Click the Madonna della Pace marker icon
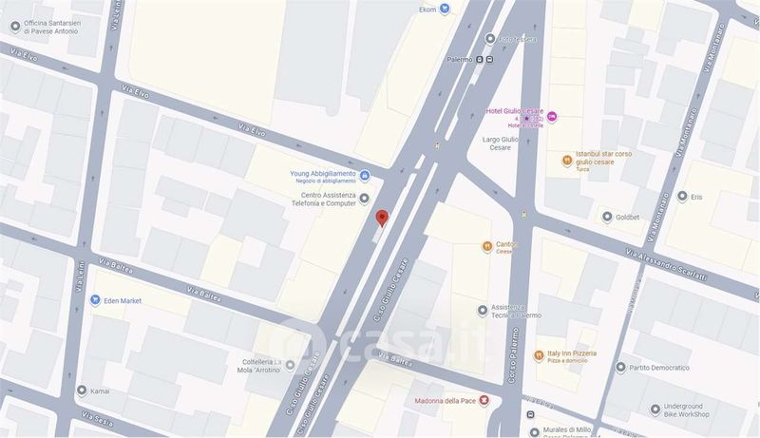Screen dimensions: 760x438 (484, 400)
